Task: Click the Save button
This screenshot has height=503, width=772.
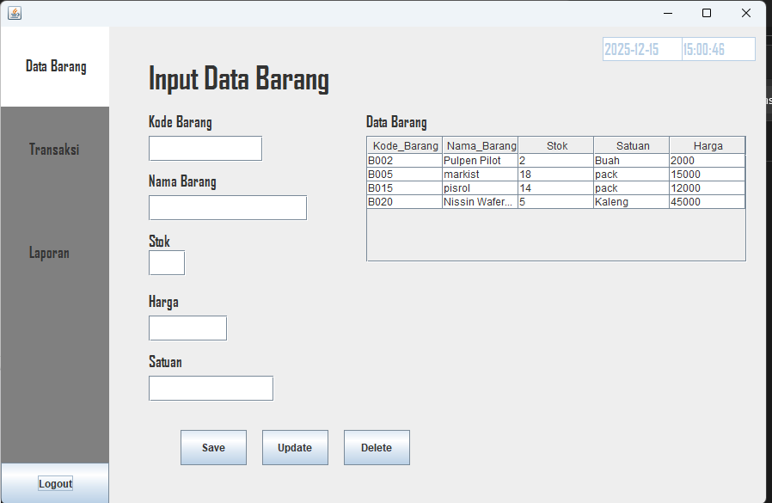Action: 213,447
